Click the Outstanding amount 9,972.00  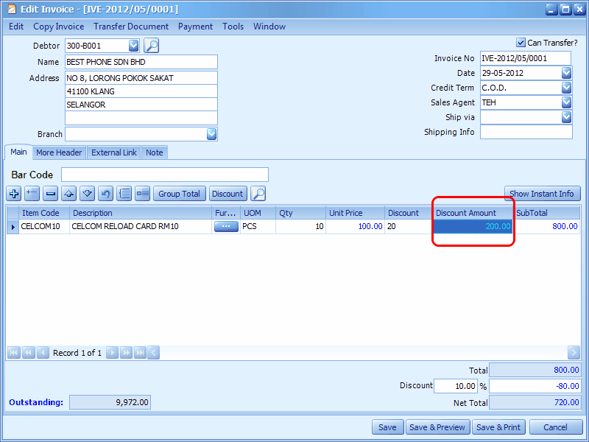[x=110, y=402]
